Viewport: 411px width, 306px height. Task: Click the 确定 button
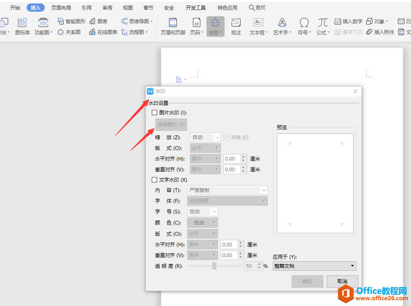tap(307, 281)
